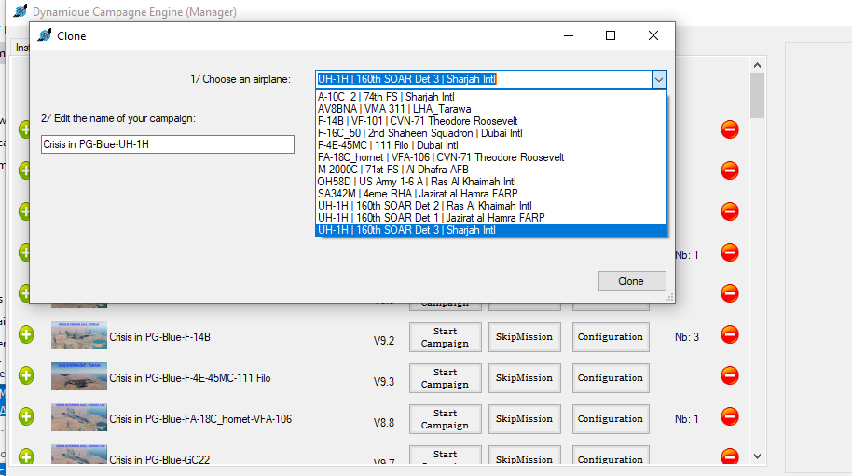Click green plus icon beside PG-Blue-FA-18C_hornet-VFA-106

coord(26,417)
